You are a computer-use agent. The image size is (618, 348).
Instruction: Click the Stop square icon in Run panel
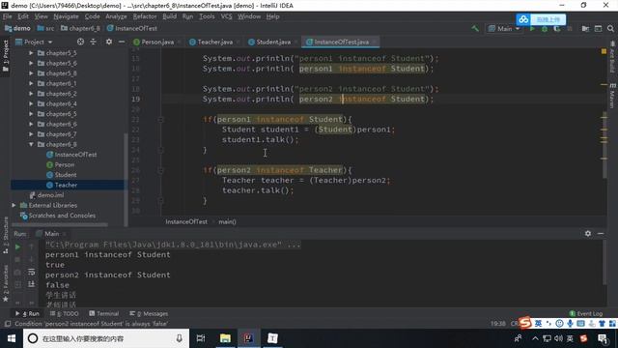[x=17, y=259]
